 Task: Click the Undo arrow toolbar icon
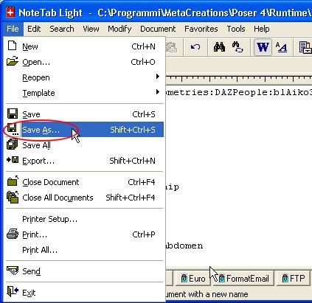(195, 46)
